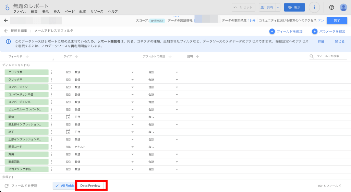The height and width of the screenshot is (192, 351).
Task: Sort by 説明 column arrow
Action: coord(198,56)
